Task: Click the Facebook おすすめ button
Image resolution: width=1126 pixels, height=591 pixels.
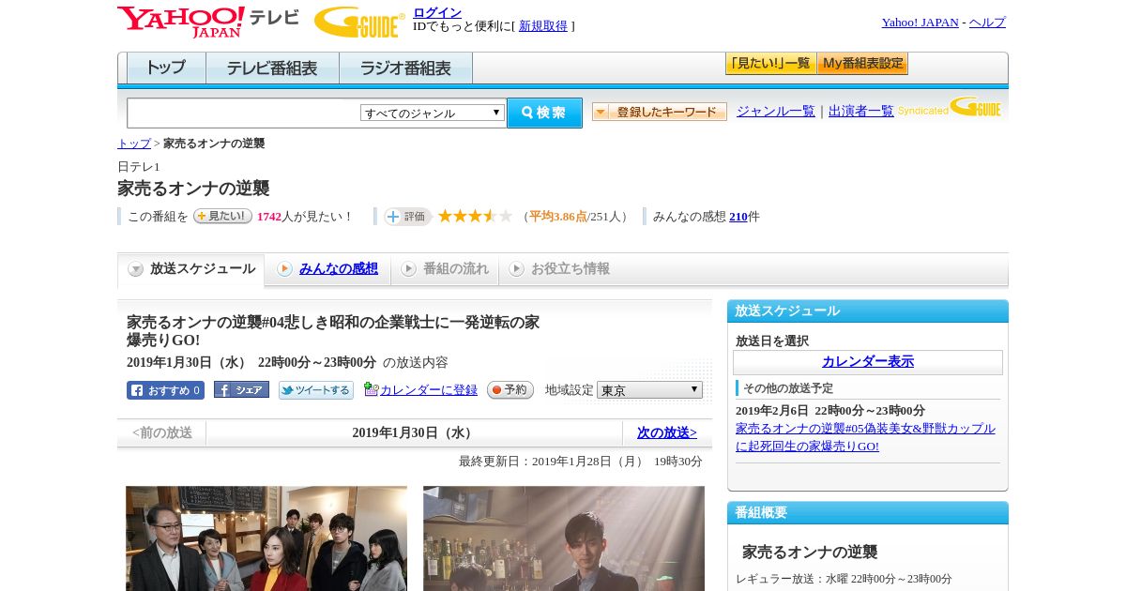Action: click(x=165, y=390)
